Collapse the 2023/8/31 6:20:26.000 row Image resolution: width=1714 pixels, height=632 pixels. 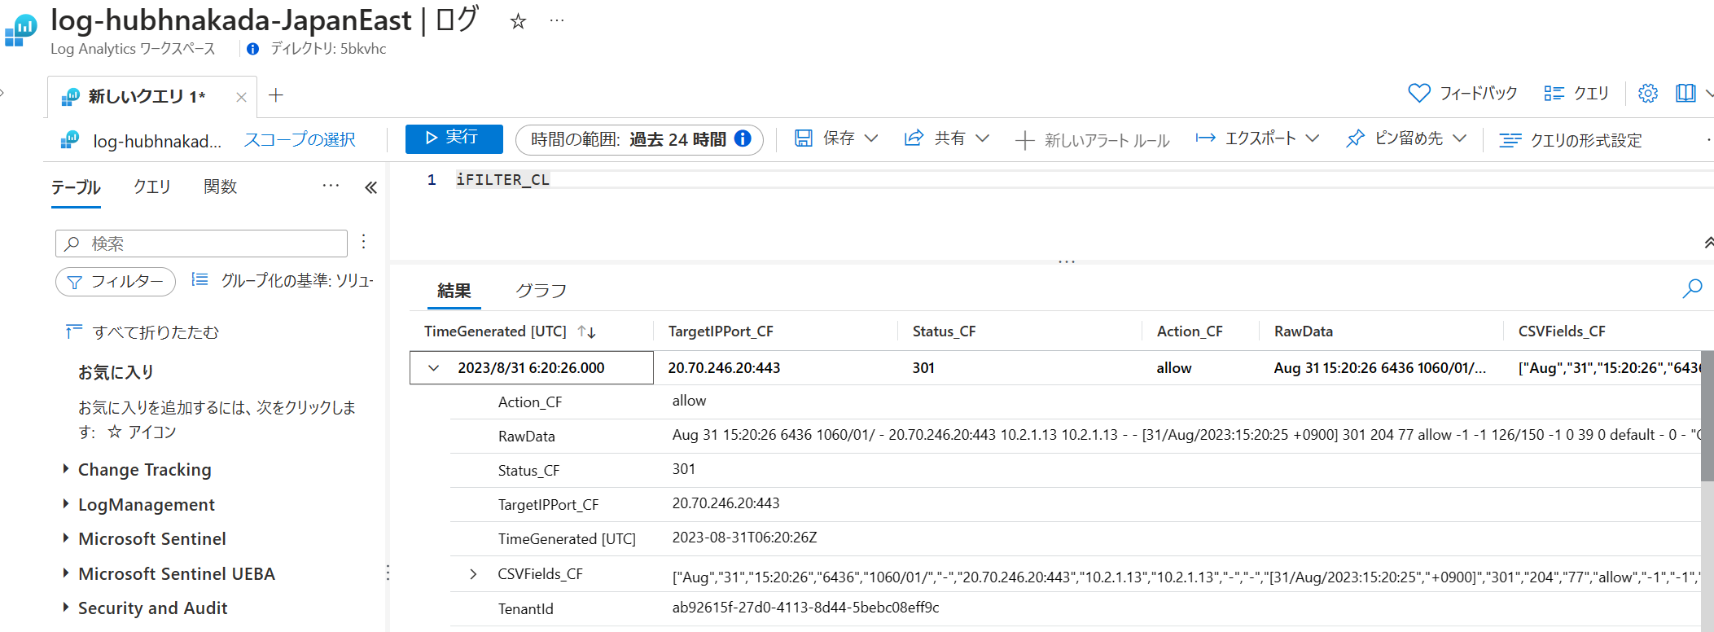434,368
